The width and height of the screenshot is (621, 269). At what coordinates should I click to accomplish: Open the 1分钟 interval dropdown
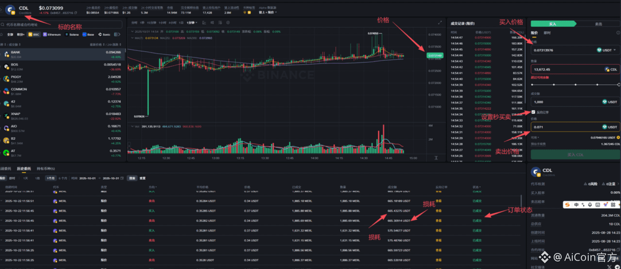pos(191,23)
